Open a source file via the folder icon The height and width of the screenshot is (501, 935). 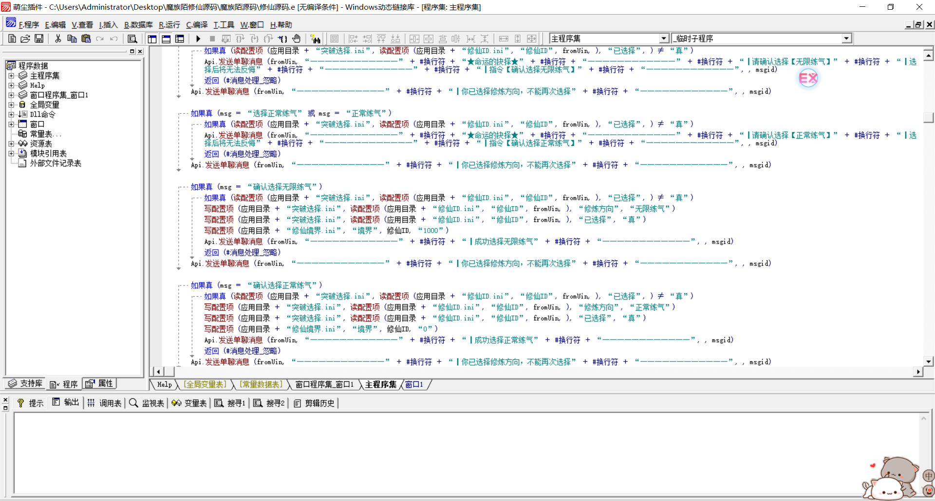tap(25, 39)
